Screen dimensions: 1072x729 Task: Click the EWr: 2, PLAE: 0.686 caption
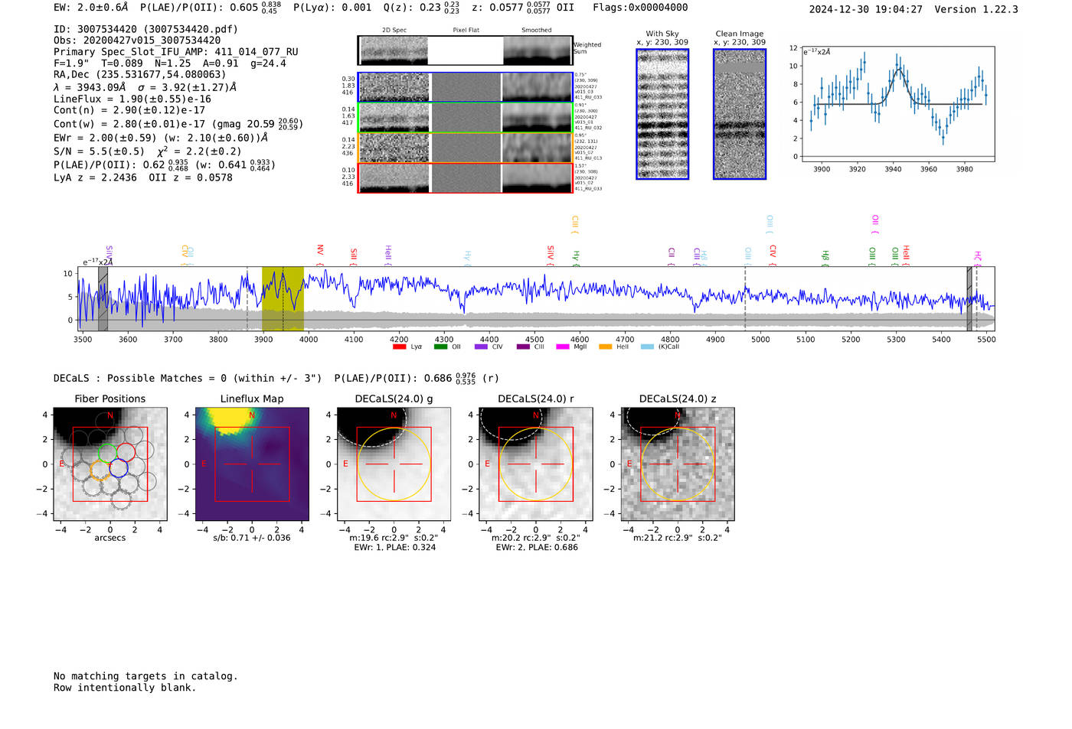point(537,548)
